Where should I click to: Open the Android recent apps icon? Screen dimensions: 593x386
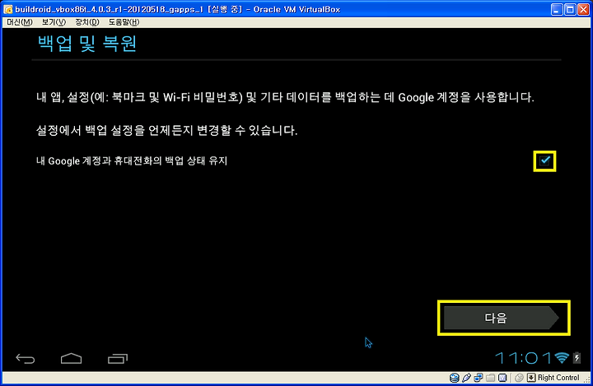tap(118, 358)
